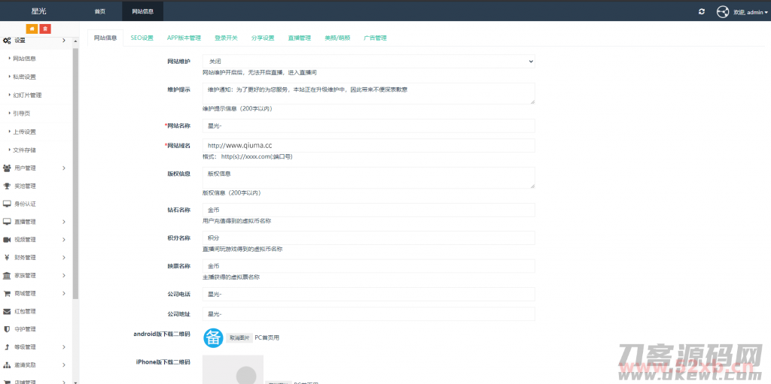The width and height of the screenshot is (771, 384).
Task: Open the 网站维护 dropdown showing 关闭
Action: click(369, 62)
